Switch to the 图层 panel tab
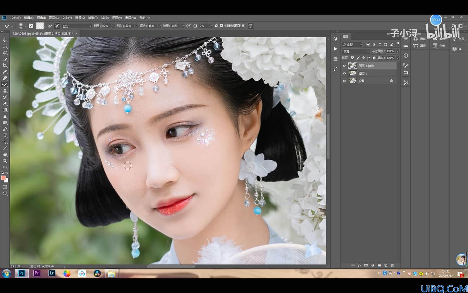 tap(346, 36)
